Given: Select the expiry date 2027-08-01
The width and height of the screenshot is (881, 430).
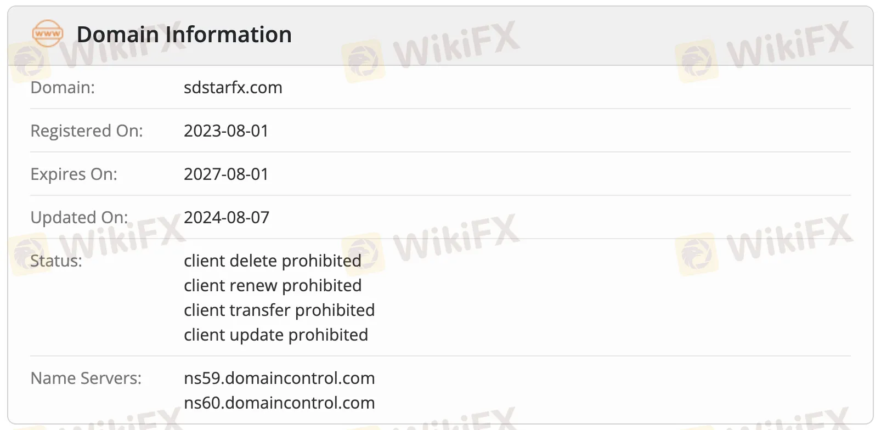Looking at the screenshot, I should click(226, 174).
